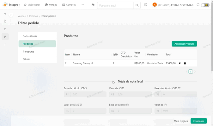
Task: Go to next page arrow
Action: tap(195, 72)
